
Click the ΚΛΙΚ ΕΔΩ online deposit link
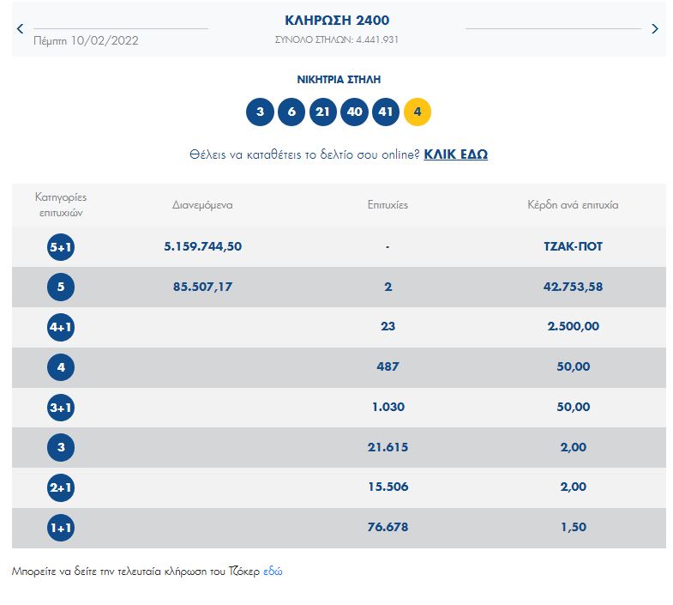coord(455,154)
